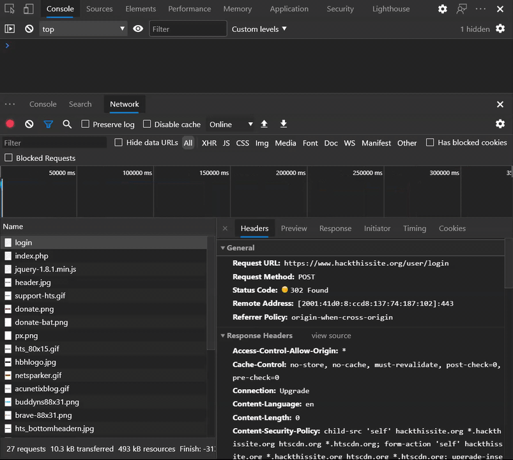513x460 pixels.
Task: Close the request details pane
Action: (225, 228)
